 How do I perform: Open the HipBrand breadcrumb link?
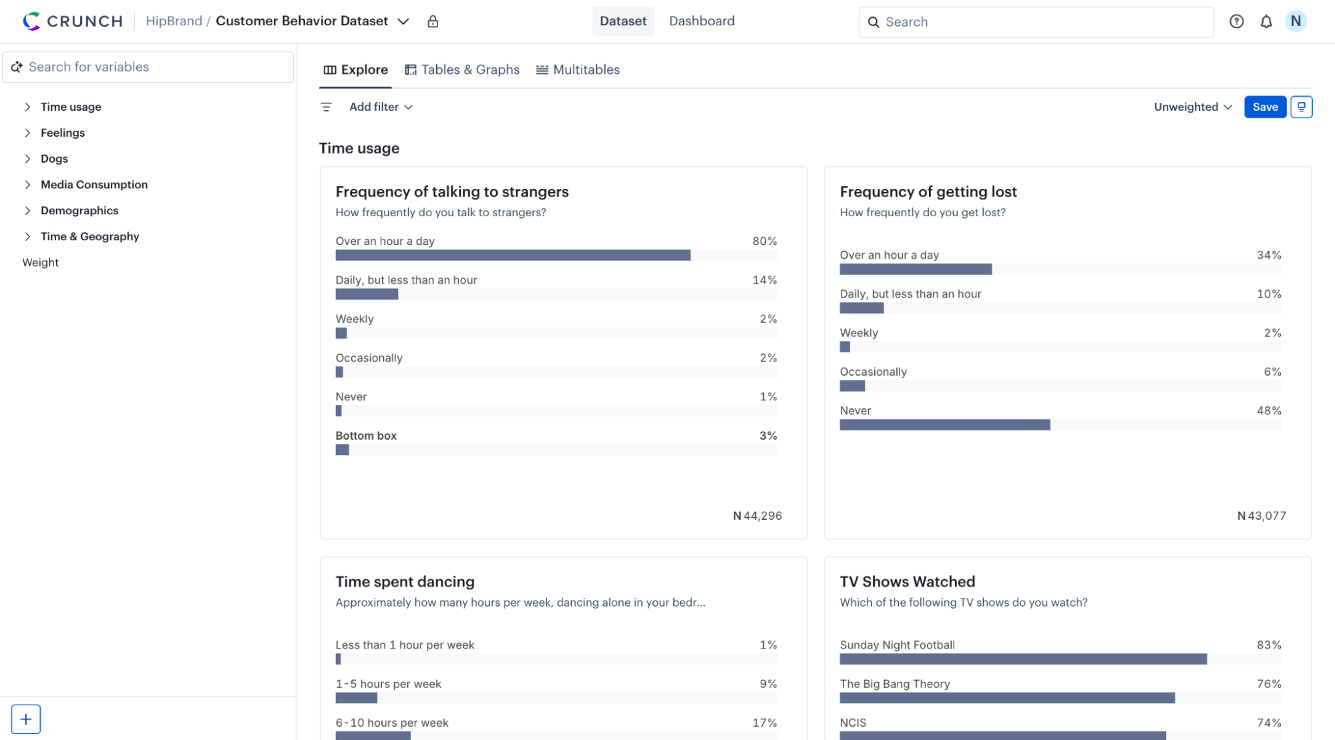(173, 21)
